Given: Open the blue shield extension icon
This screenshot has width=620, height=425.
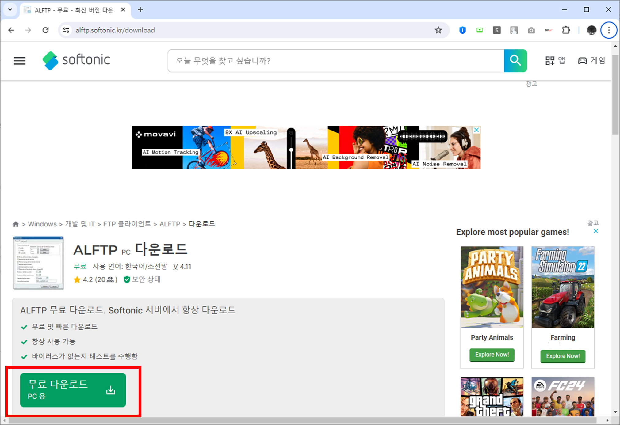Looking at the screenshot, I should pos(462,30).
